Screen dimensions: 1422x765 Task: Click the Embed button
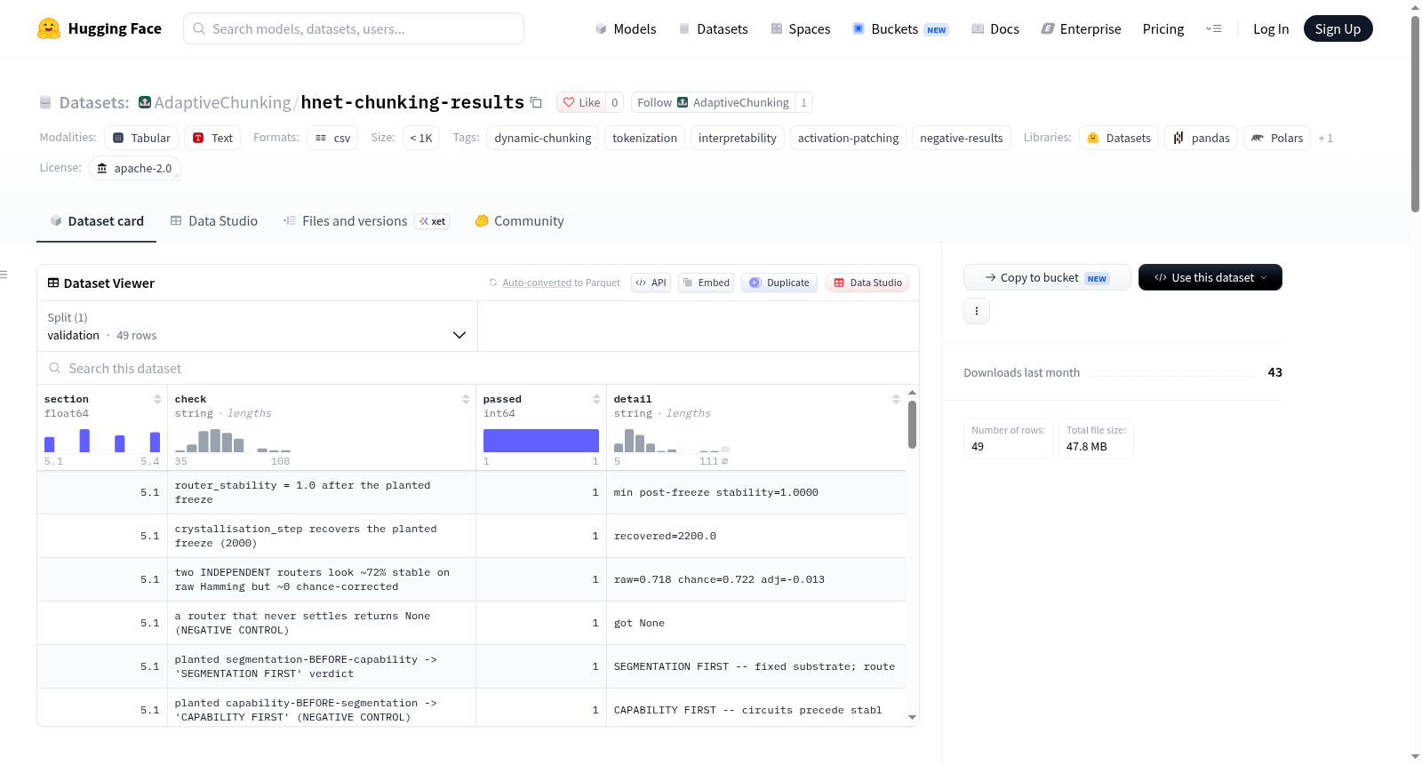tap(707, 283)
